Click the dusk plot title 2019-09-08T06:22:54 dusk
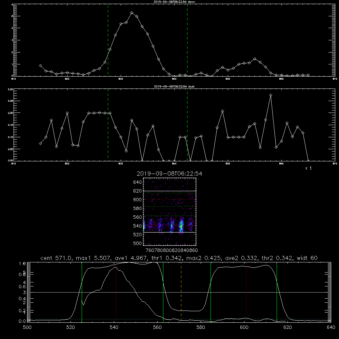The image size is (339, 339). (174, 86)
